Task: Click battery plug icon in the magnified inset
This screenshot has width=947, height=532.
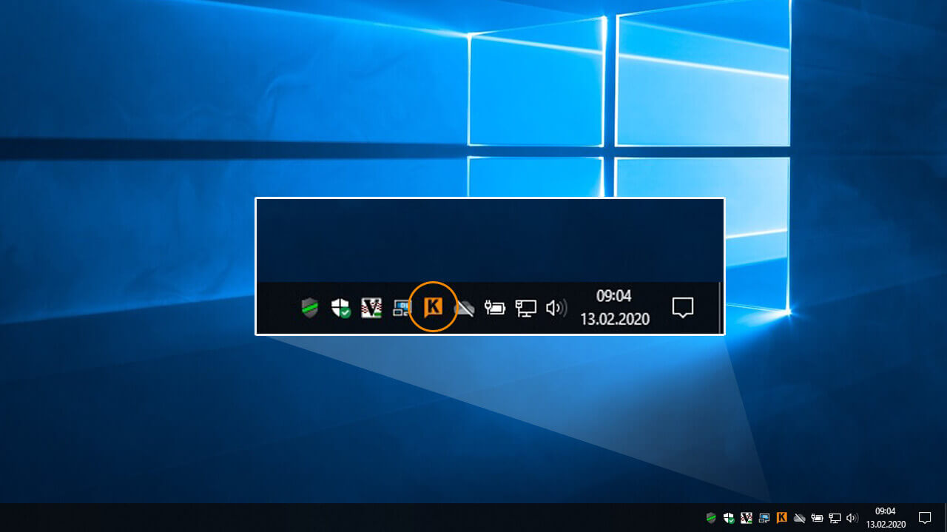Action: point(494,308)
